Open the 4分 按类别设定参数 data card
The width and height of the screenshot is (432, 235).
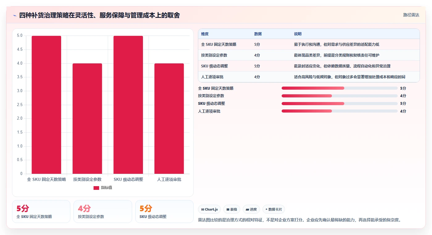click(x=103, y=211)
